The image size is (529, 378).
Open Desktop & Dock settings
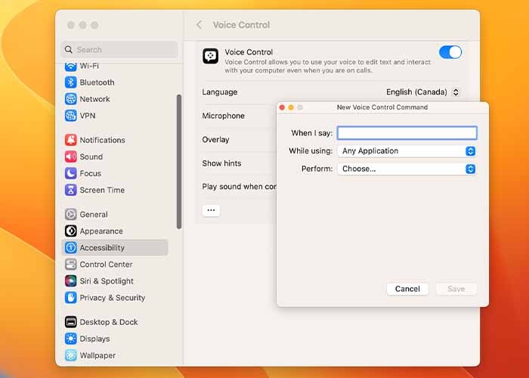[109, 322]
